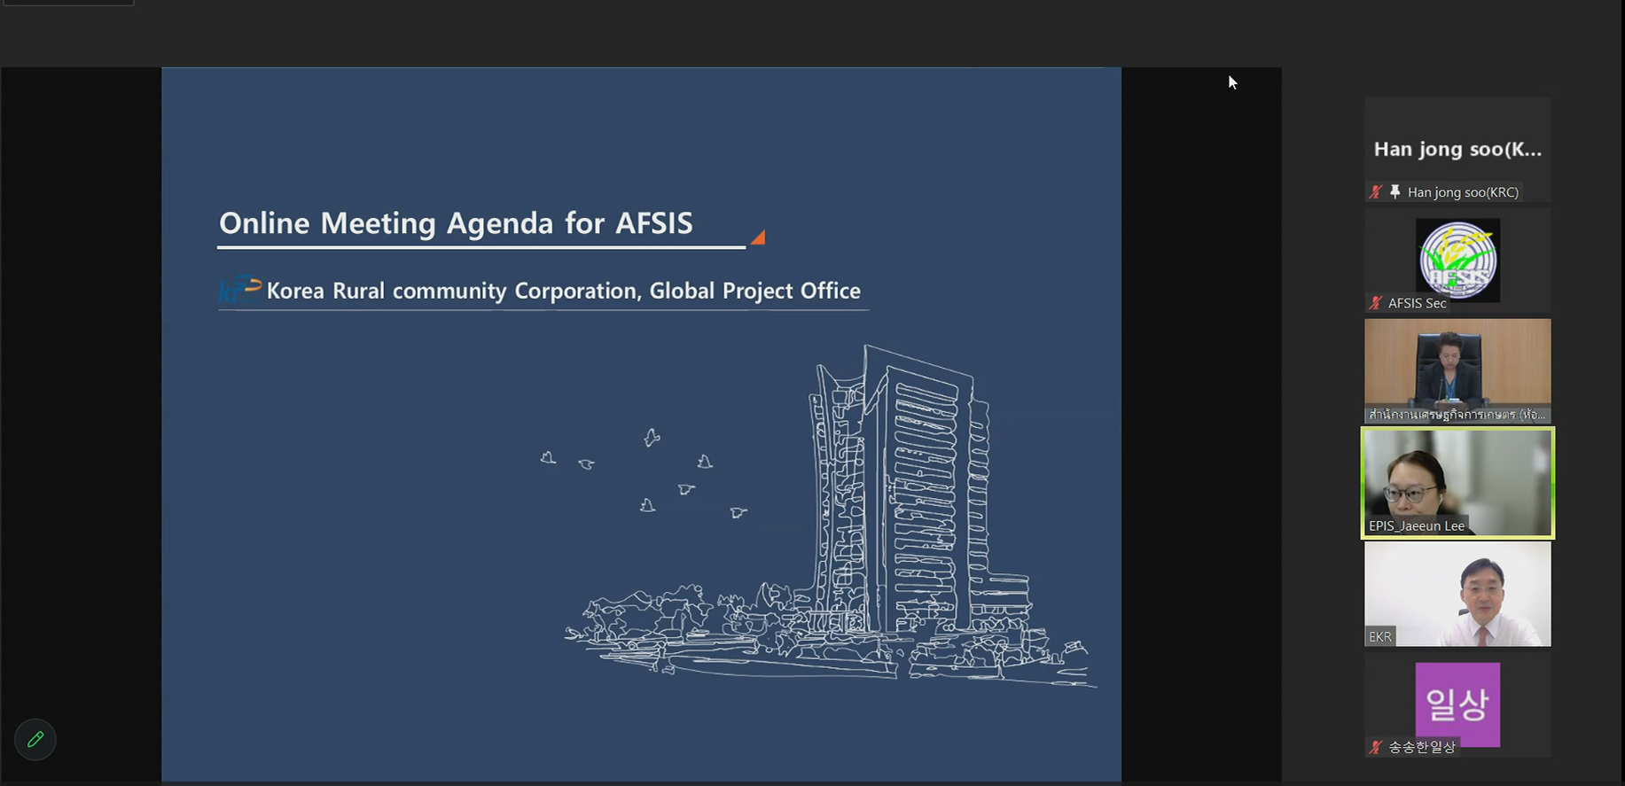Screen dimensions: 1625x786
Task: Click muted mic icon beside 송송한일상
Action: 1376,747
